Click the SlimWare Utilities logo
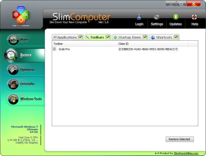This screenshot has height=156, width=206. (21, 16)
